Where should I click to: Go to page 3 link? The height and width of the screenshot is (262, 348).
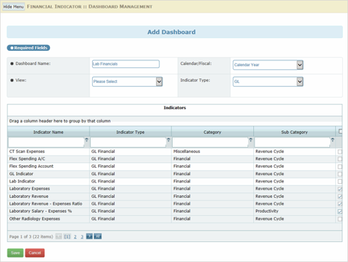82,237
